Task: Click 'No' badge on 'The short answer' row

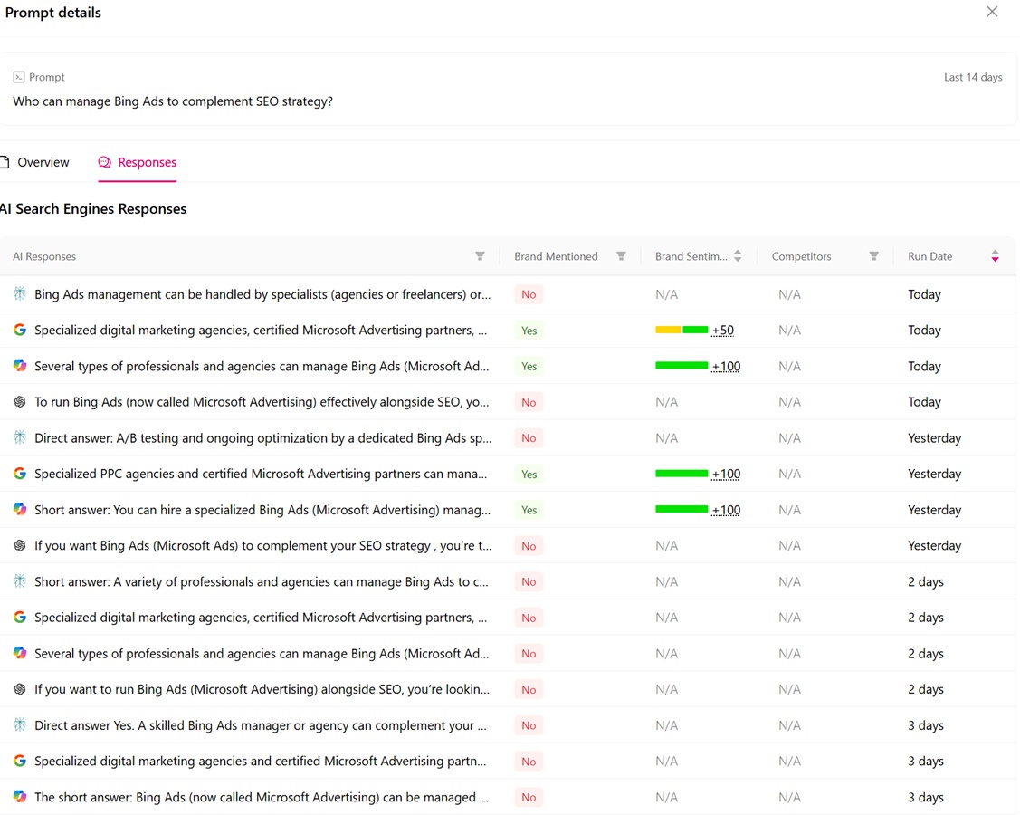Action: coord(529,797)
